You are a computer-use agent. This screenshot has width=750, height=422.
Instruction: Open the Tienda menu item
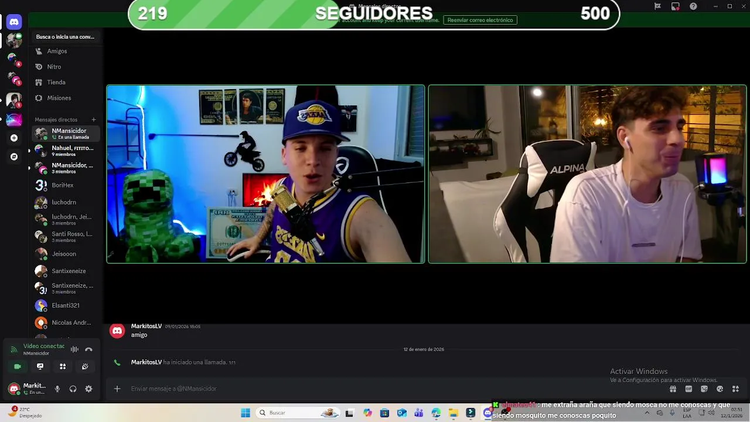[65, 83]
